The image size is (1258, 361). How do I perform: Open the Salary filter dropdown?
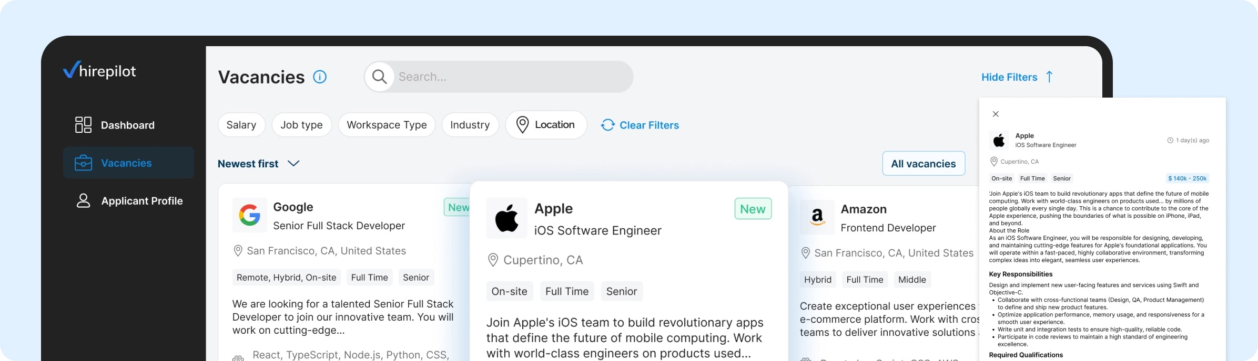coord(241,125)
